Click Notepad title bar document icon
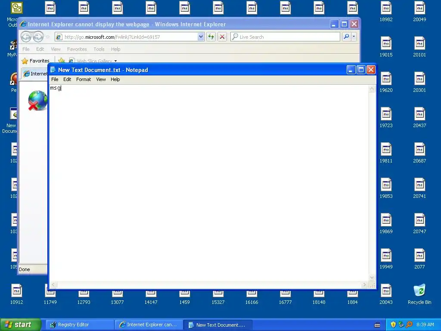Screen dimensions: 441x331 53,69
